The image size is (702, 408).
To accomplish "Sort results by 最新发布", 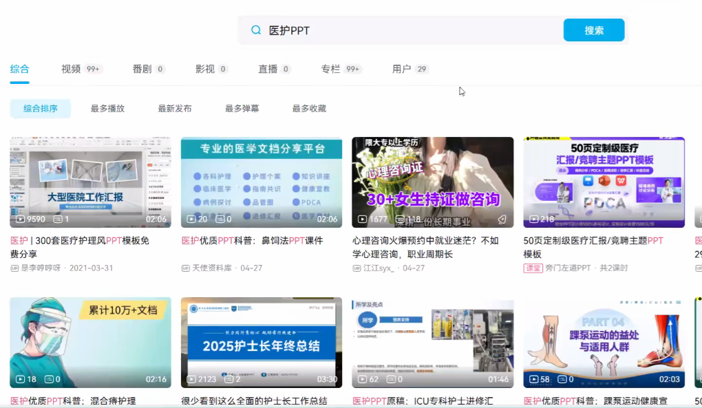I will tap(175, 108).
